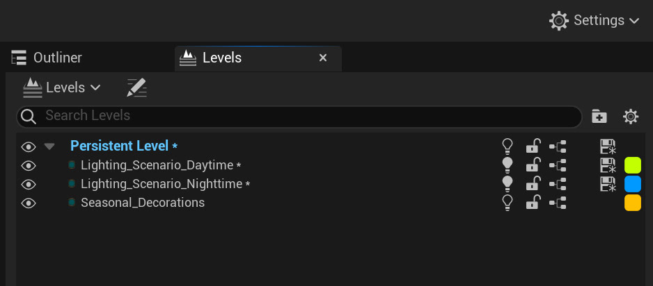The height and width of the screenshot is (286, 653).
Task: Switch to the Outliner tab
Action: [47, 58]
